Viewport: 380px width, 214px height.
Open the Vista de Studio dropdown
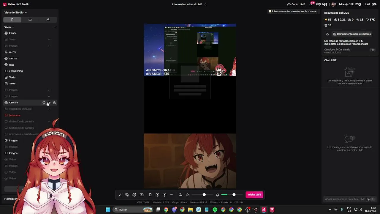pos(16,12)
